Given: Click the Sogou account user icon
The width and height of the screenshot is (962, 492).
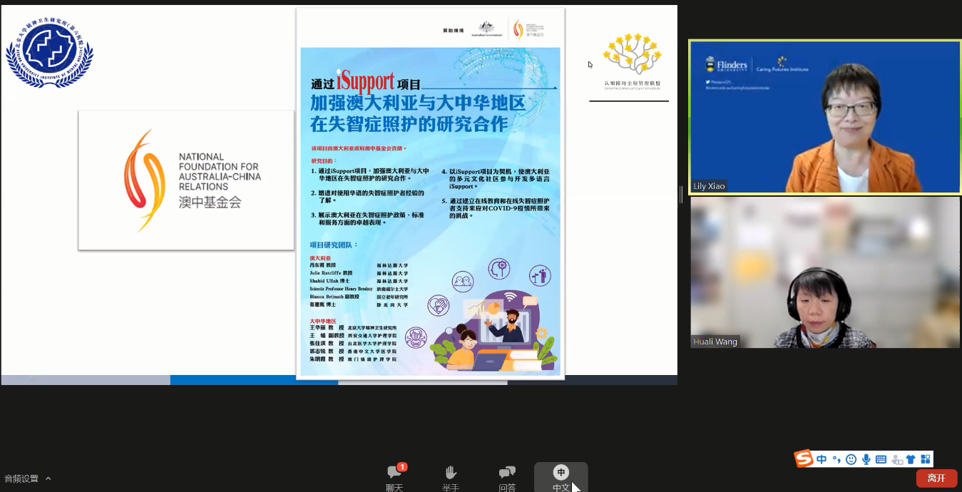Looking at the screenshot, I should [x=896, y=459].
